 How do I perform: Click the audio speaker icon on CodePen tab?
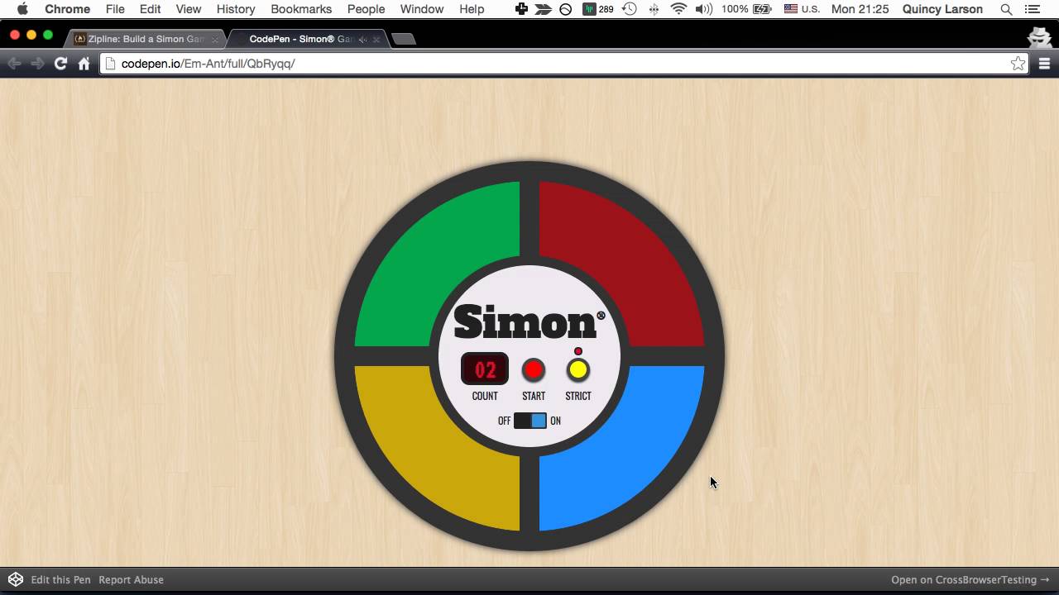point(362,39)
